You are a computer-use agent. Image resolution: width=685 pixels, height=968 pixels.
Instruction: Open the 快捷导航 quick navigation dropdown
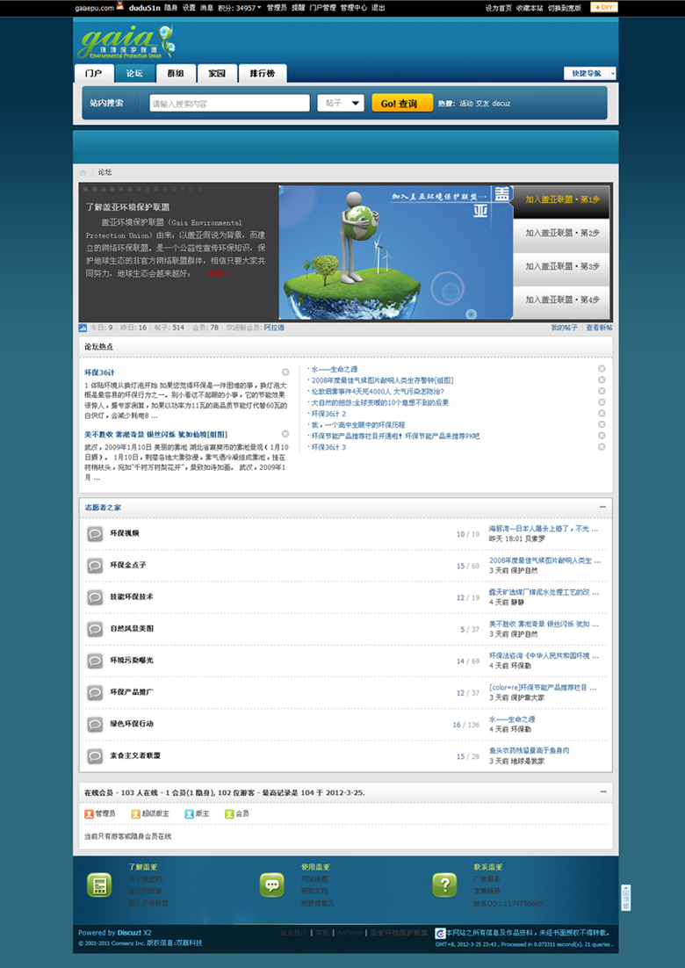[589, 74]
